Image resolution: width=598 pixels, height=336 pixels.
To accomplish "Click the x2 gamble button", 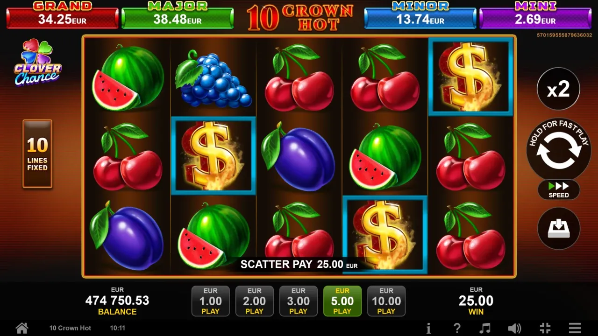I will [x=559, y=89].
